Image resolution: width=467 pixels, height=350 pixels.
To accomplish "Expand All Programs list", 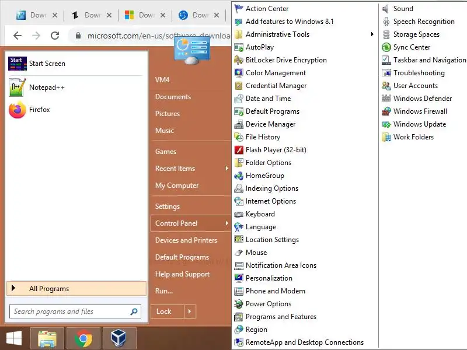I will [76, 289].
